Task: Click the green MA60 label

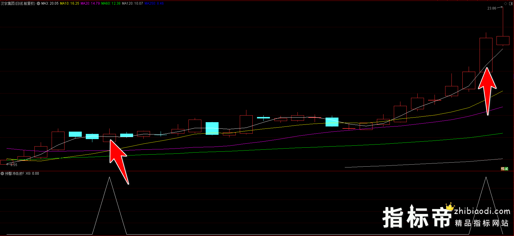Action: (x=111, y=3)
